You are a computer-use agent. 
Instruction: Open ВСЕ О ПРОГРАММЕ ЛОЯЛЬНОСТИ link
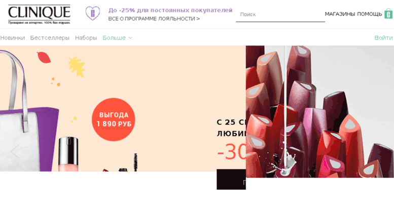[x=154, y=19]
